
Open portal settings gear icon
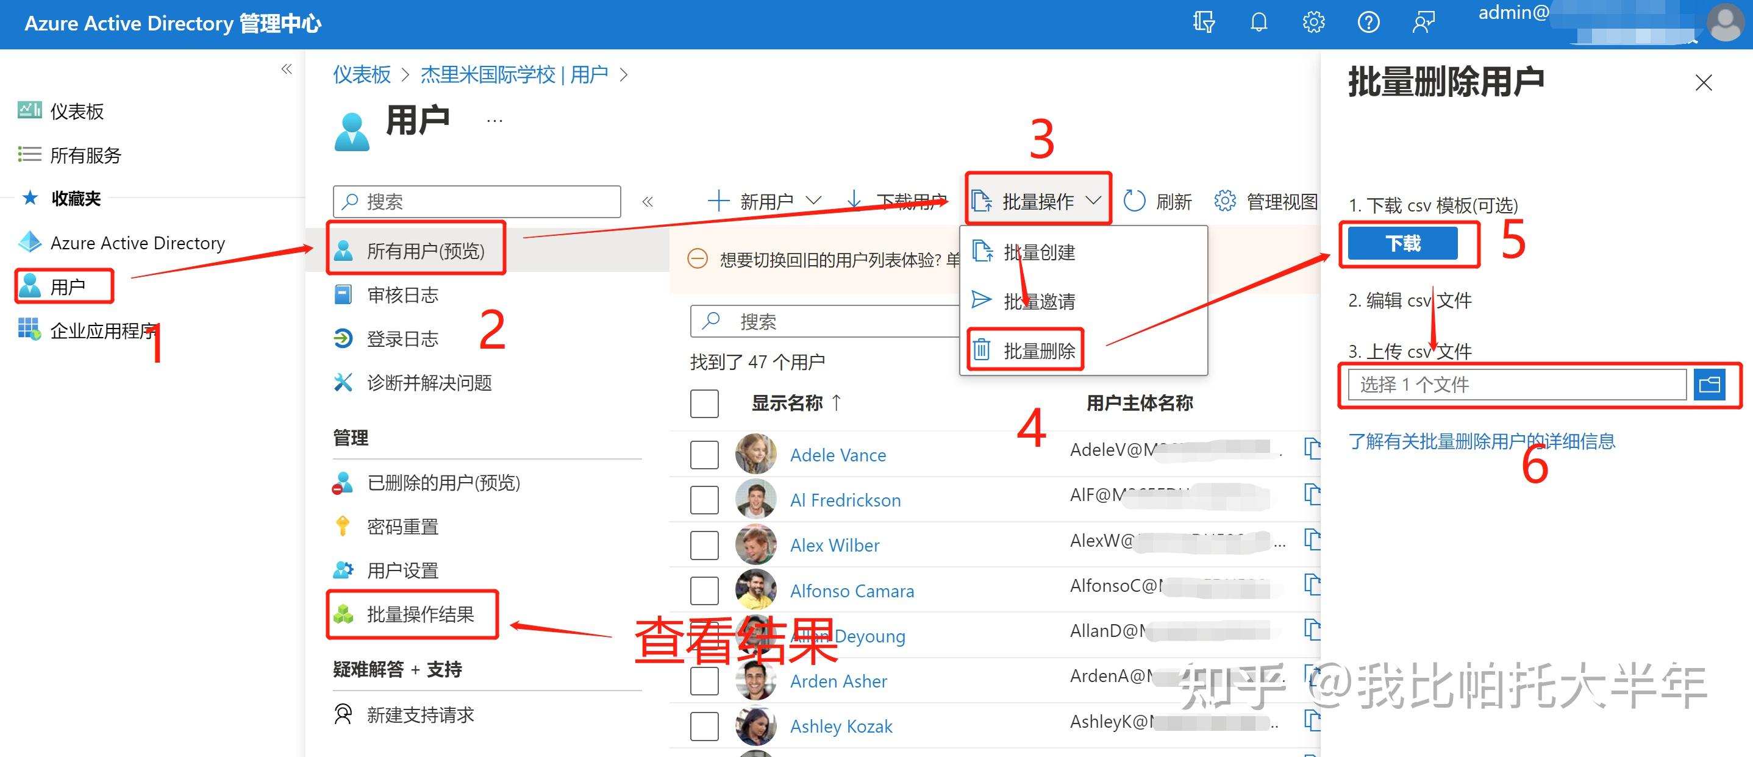pyautogui.click(x=1313, y=22)
